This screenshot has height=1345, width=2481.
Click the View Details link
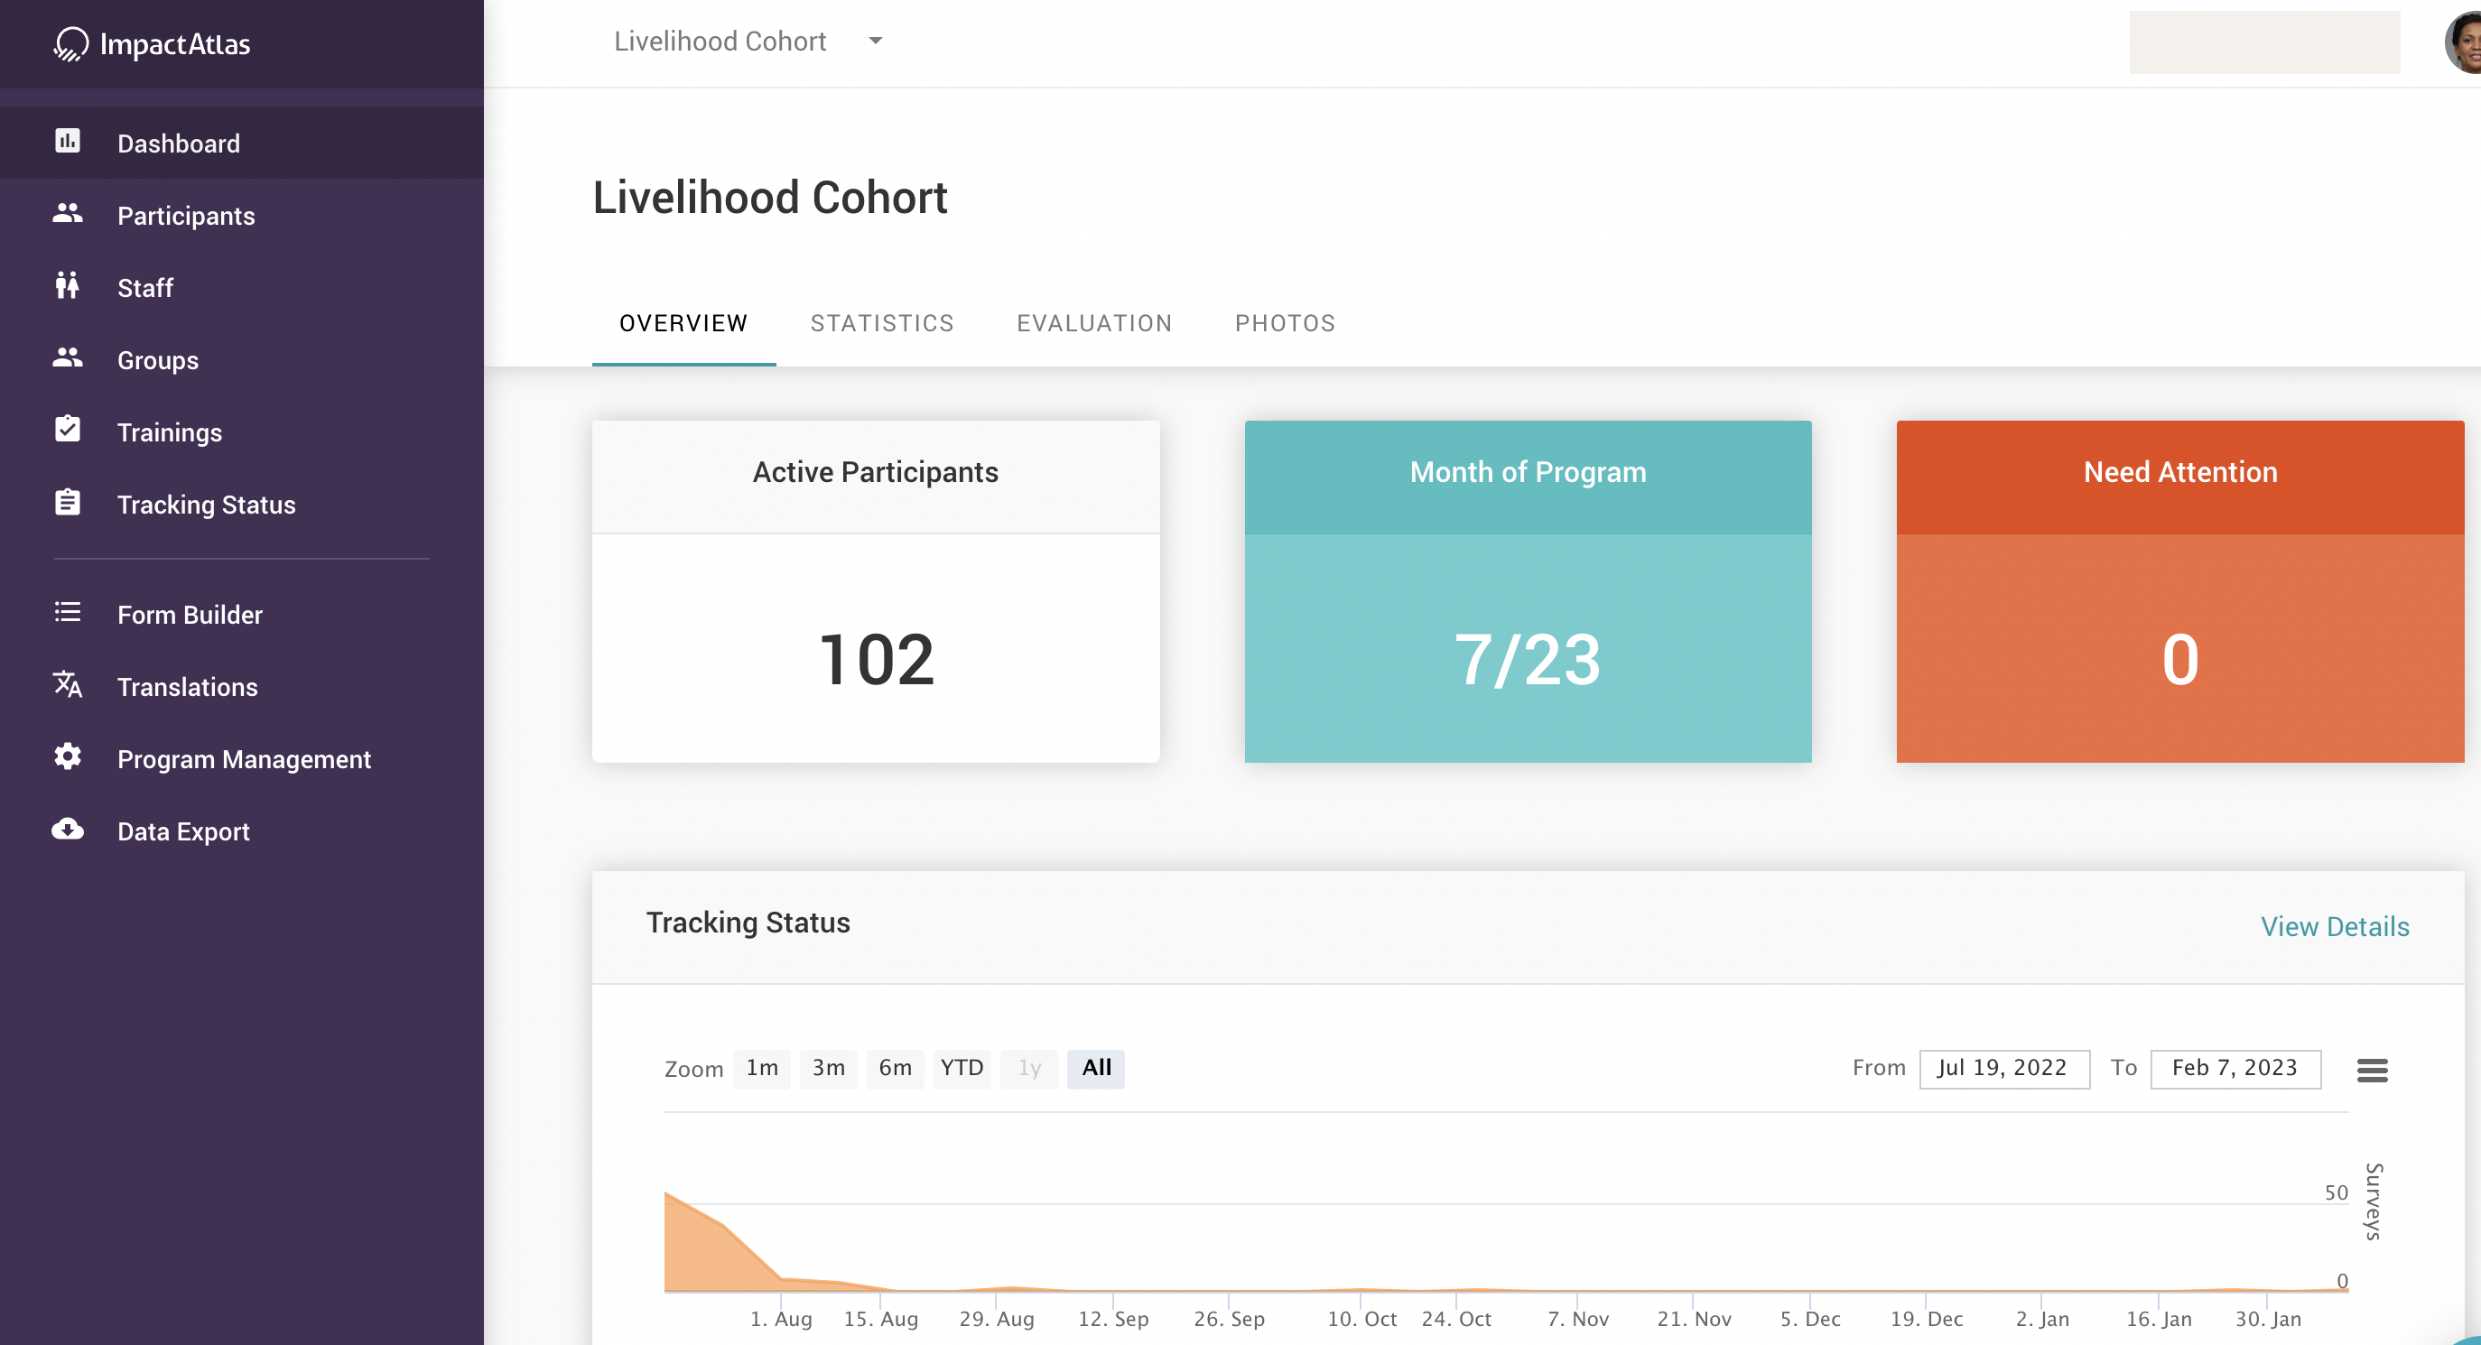tap(2334, 925)
